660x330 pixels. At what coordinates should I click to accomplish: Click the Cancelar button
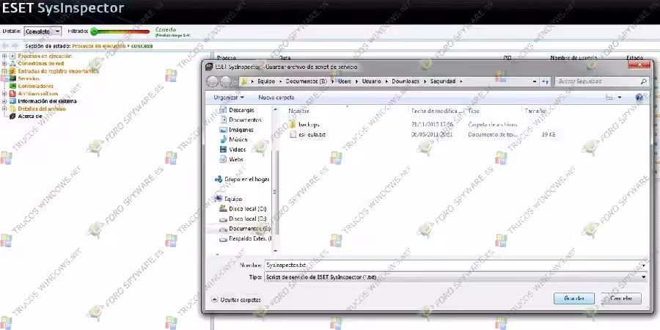coord(621,298)
